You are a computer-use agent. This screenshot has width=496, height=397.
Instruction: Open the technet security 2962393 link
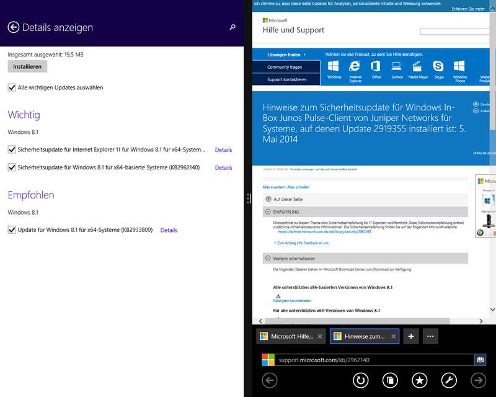click(x=324, y=232)
